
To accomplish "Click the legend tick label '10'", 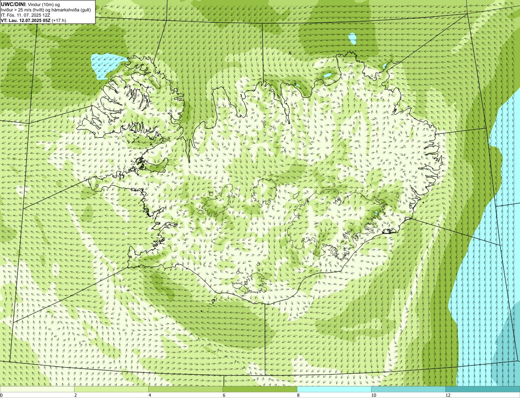I will tap(373, 396).
